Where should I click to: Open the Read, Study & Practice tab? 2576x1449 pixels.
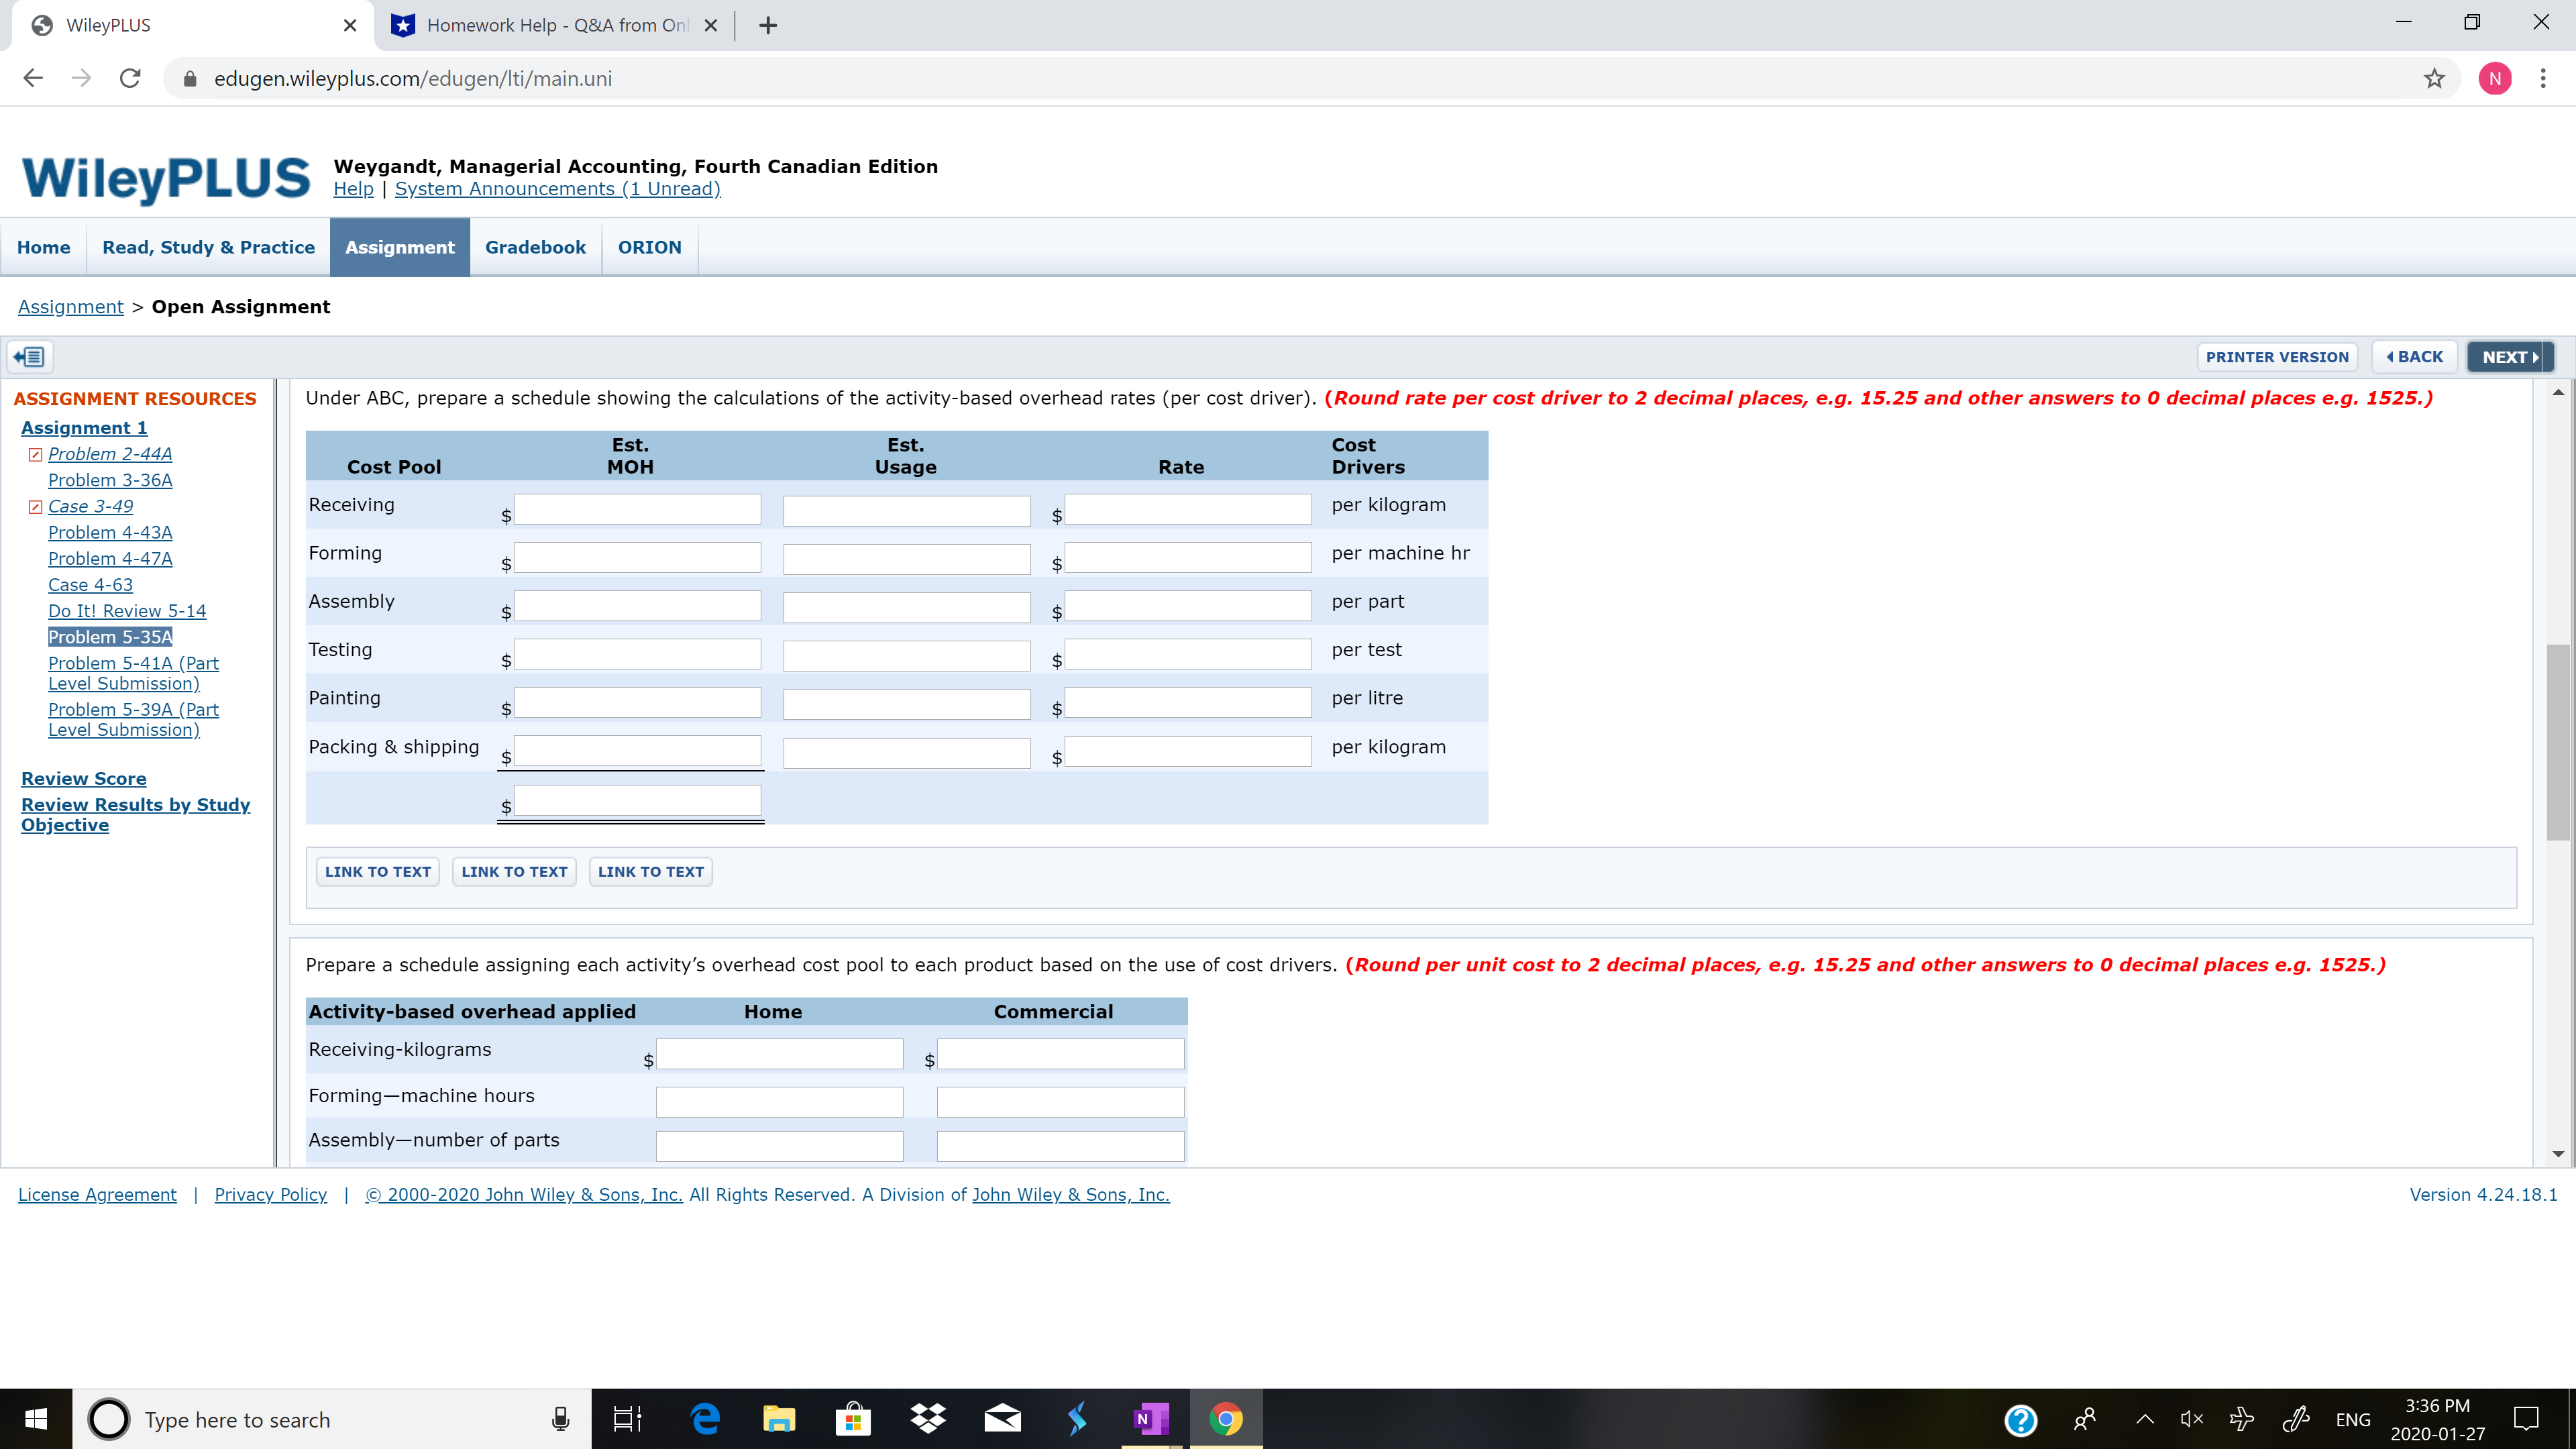pos(208,248)
